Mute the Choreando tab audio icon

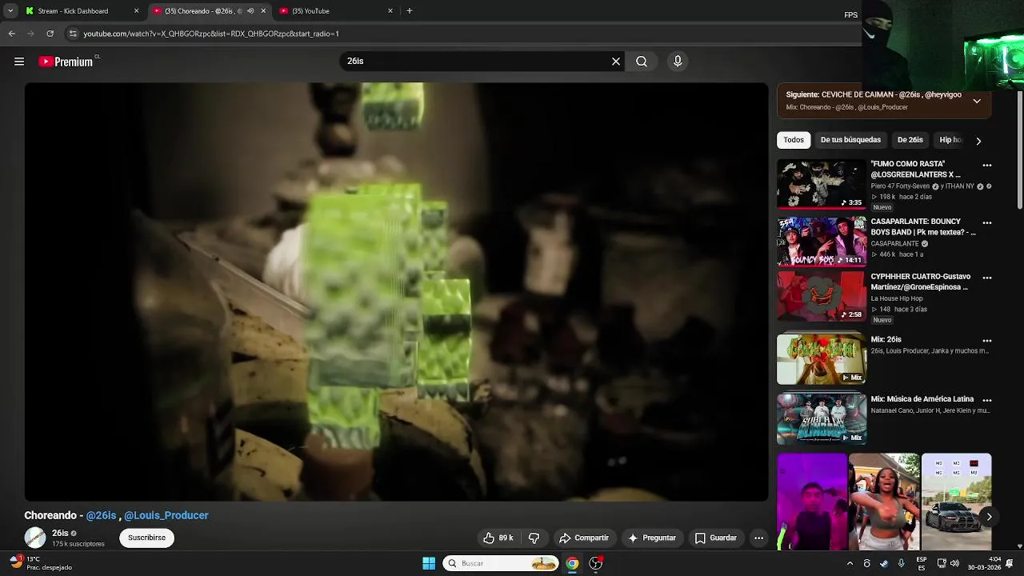point(250,11)
